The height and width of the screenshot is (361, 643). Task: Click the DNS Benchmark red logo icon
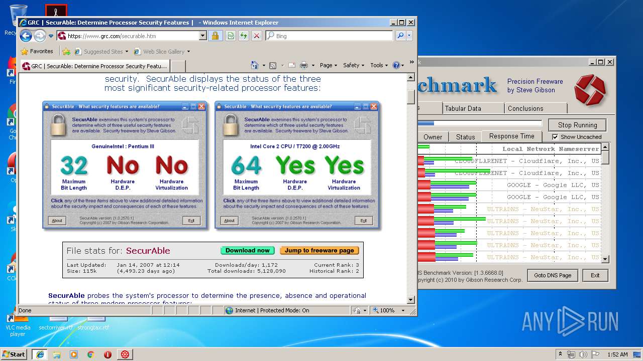click(590, 90)
